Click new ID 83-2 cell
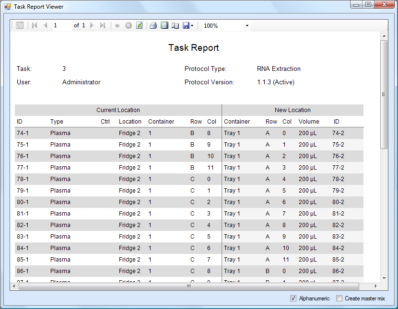This screenshot has height=309, width=398. pos(338,237)
